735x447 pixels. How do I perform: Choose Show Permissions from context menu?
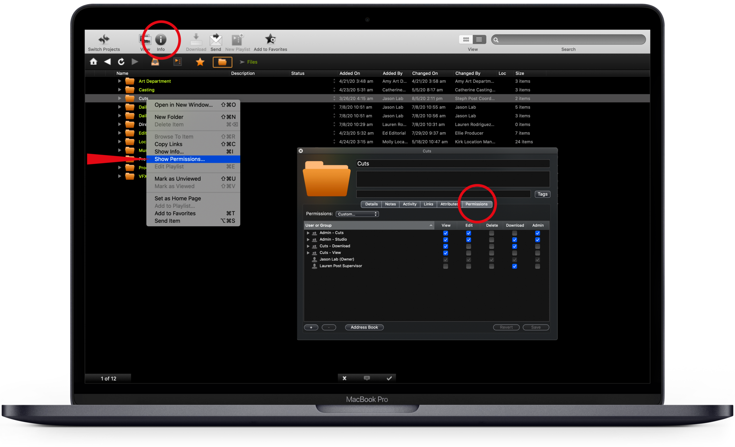tap(180, 159)
